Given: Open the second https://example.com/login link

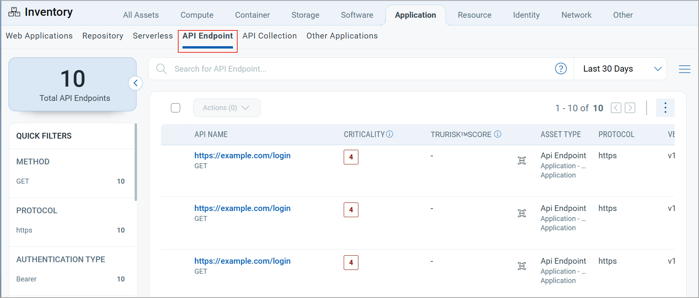Looking at the screenshot, I should coord(242,208).
